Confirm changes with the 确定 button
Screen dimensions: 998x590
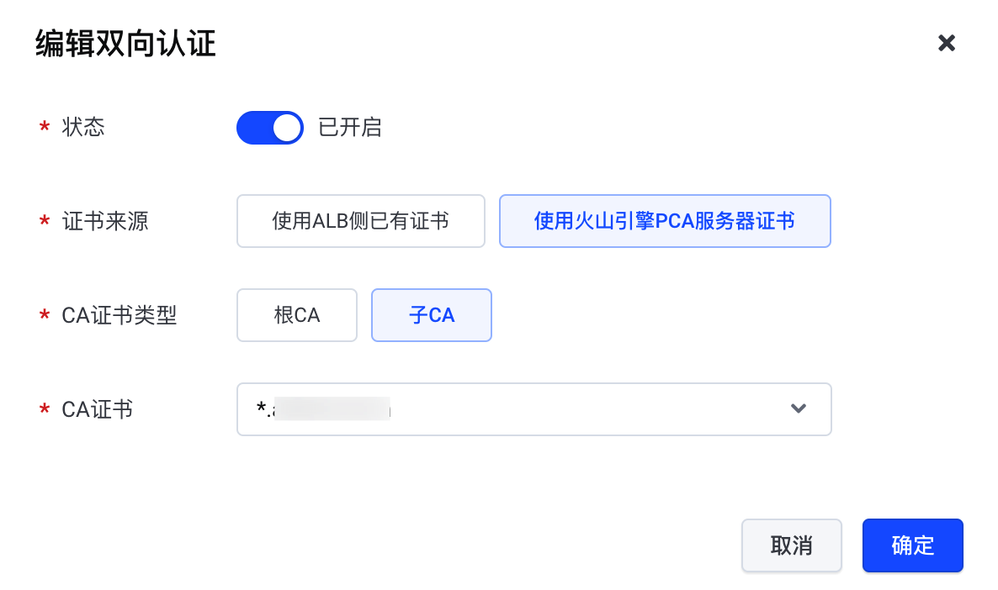coord(913,545)
